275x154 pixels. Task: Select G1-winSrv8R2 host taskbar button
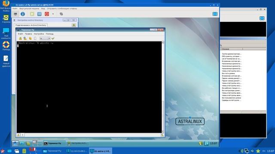pyautogui.click(x=77, y=151)
